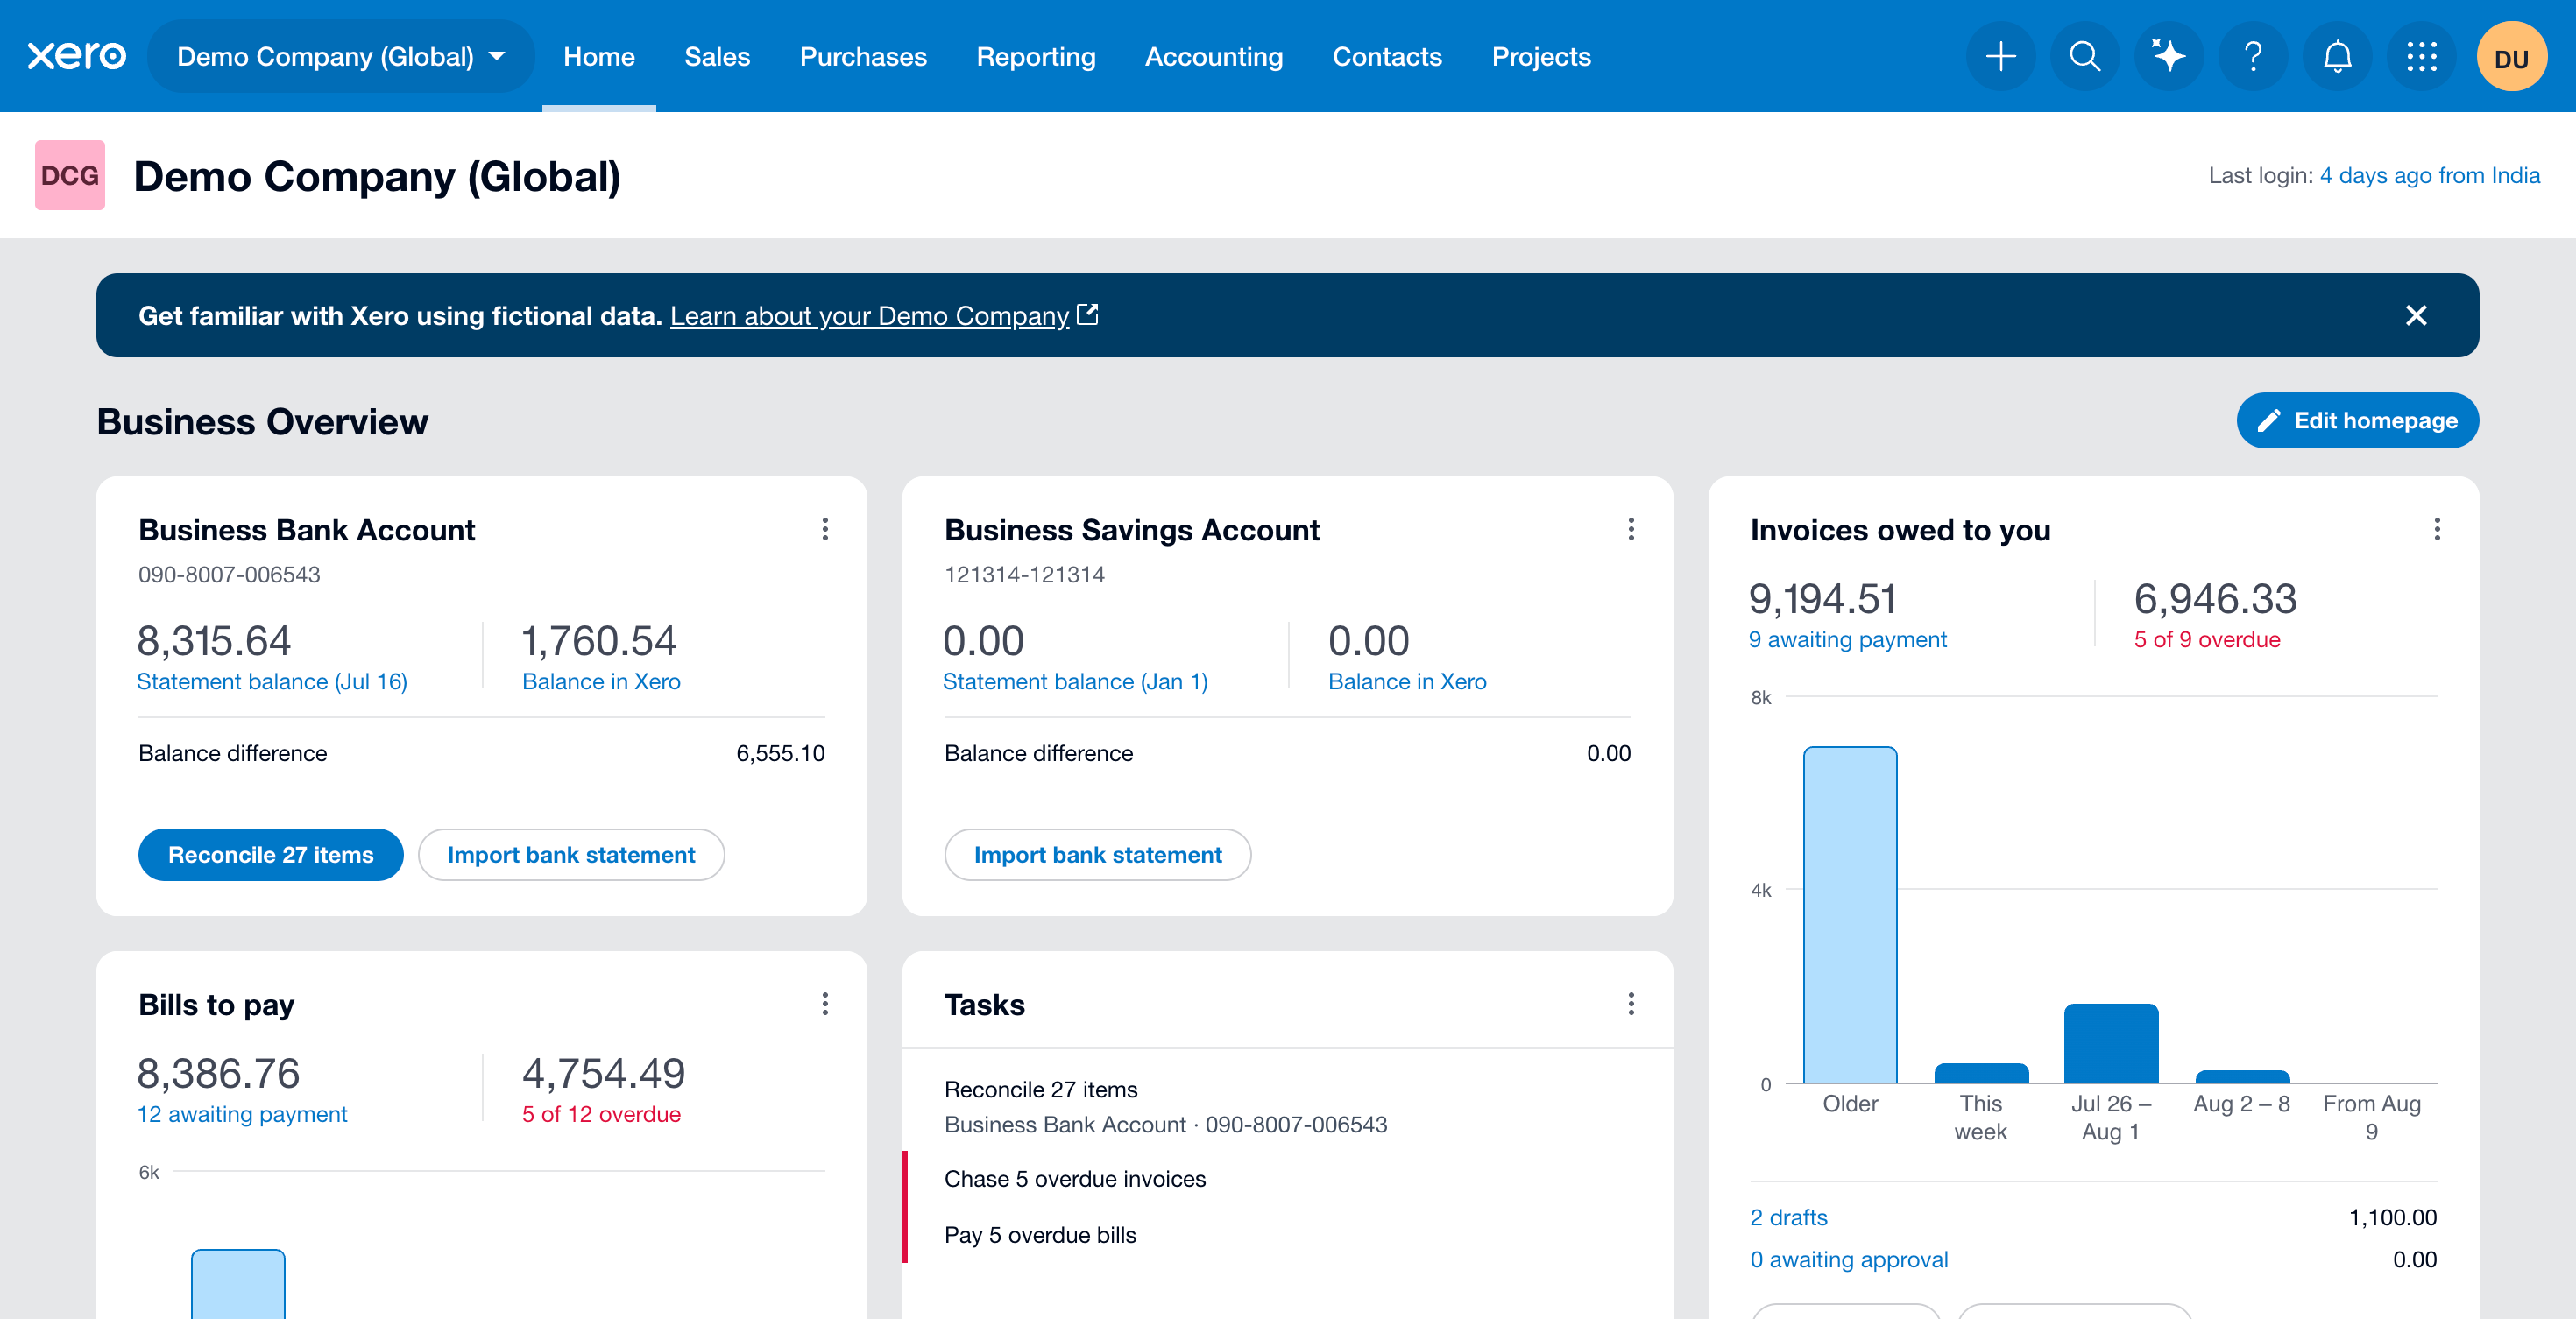Open the Sales menu
This screenshot has width=2576, height=1319.
point(717,56)
